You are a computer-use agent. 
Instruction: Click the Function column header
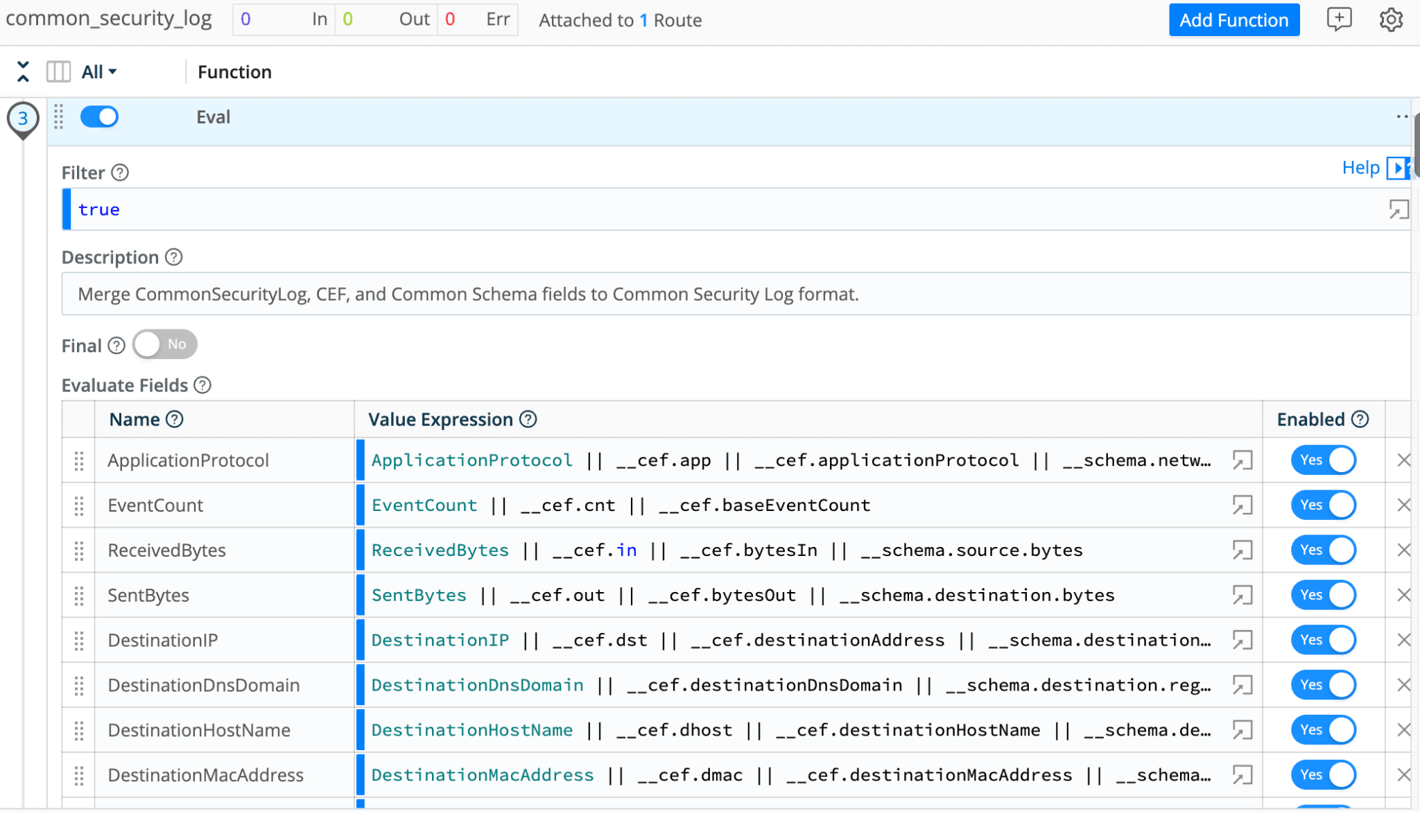tap(234, 72)
